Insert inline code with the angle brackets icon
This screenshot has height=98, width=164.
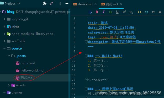140,12
